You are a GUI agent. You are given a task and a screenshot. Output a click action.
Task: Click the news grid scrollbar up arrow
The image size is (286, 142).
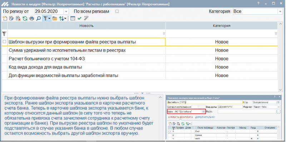click(x=281, y=24)
